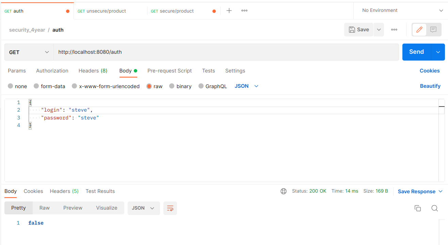
Task: Select the GraphQL body option
Action: [x=212, y=86]
